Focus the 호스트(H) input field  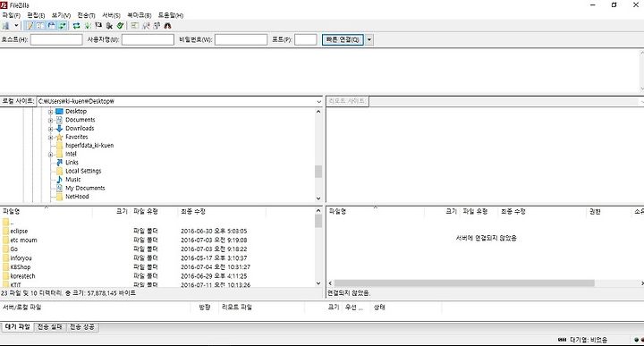(x=56, y=40)
